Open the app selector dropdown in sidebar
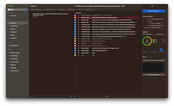Screen dimensions: 174x106 [18, 10]
